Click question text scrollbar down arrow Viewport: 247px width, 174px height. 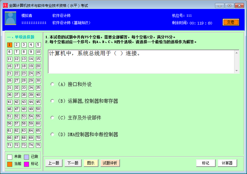click(237, 71)
